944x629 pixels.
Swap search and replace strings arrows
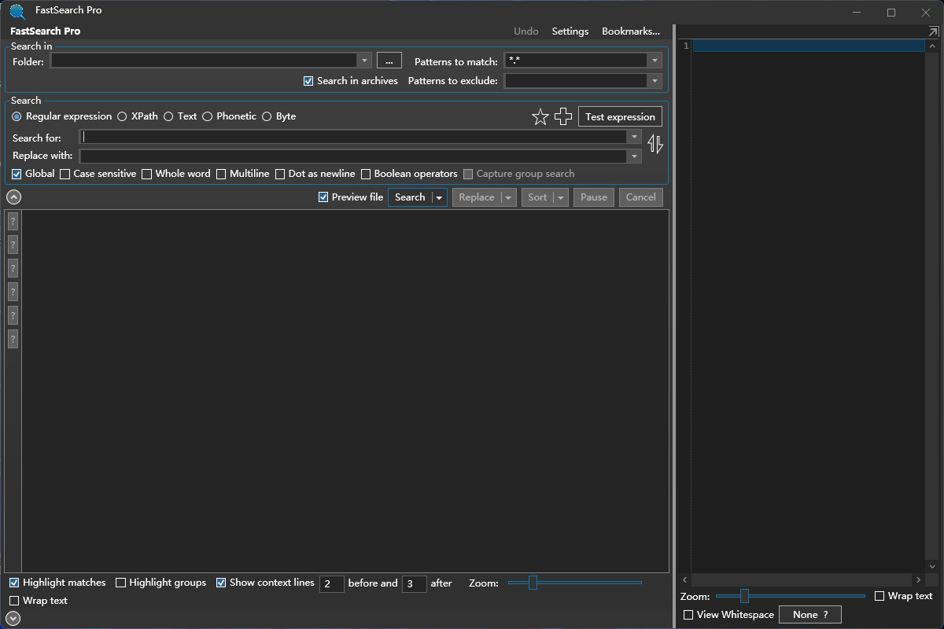pos(655,144)
